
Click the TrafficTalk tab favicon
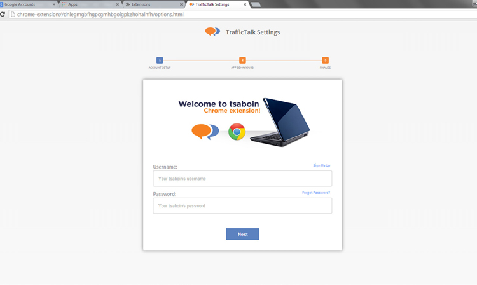[x=191, y=4]
